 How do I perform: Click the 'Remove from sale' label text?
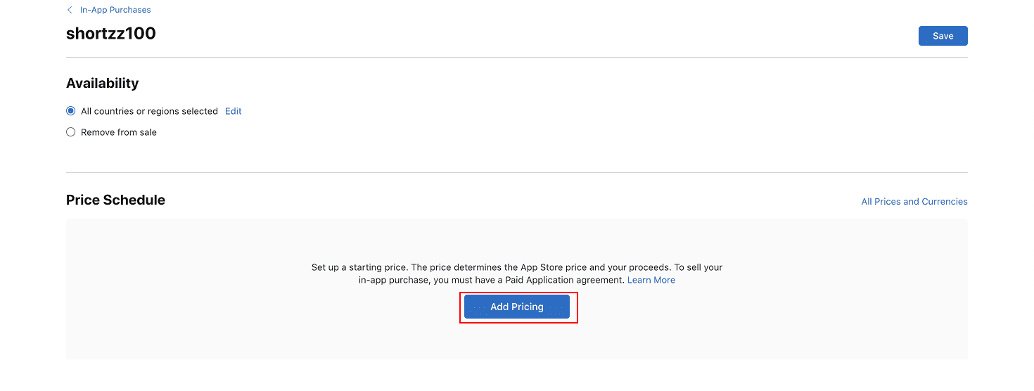pos(119,132)
